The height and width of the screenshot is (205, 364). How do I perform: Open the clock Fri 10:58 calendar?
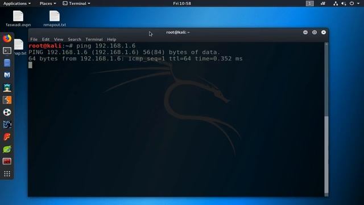[182, 3]
